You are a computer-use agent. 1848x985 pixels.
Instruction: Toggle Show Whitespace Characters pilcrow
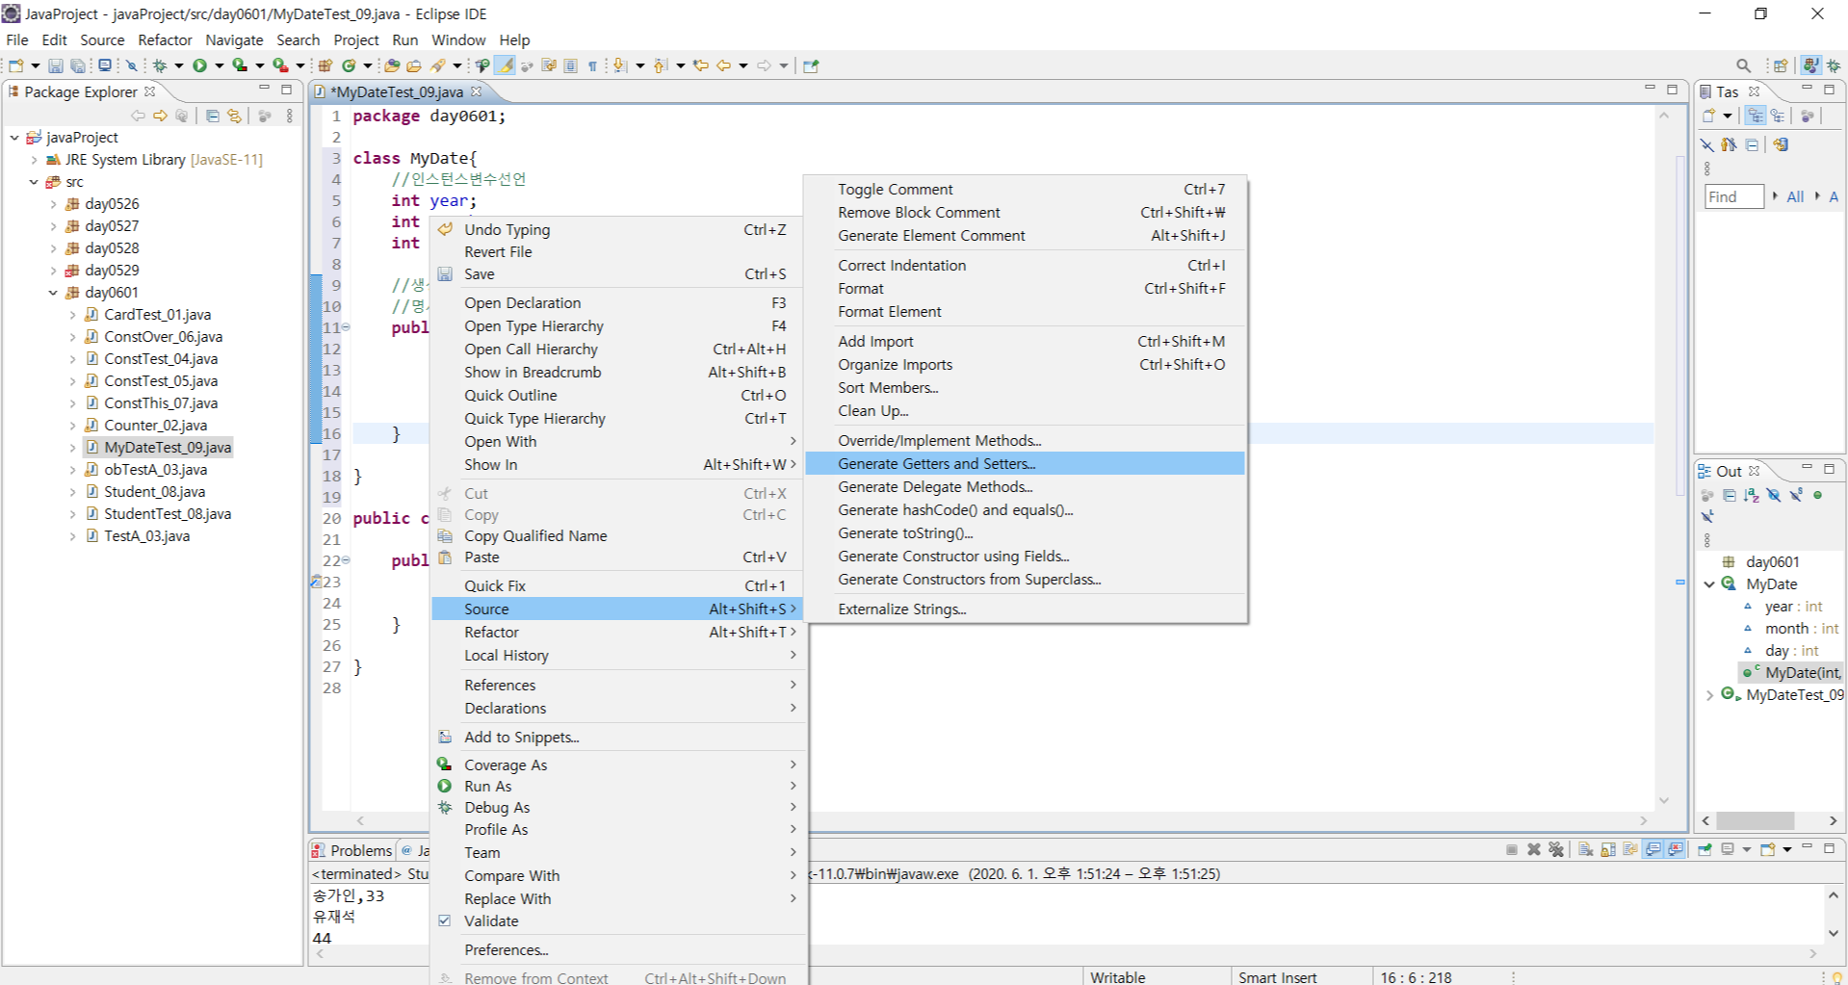click(592, 65)
